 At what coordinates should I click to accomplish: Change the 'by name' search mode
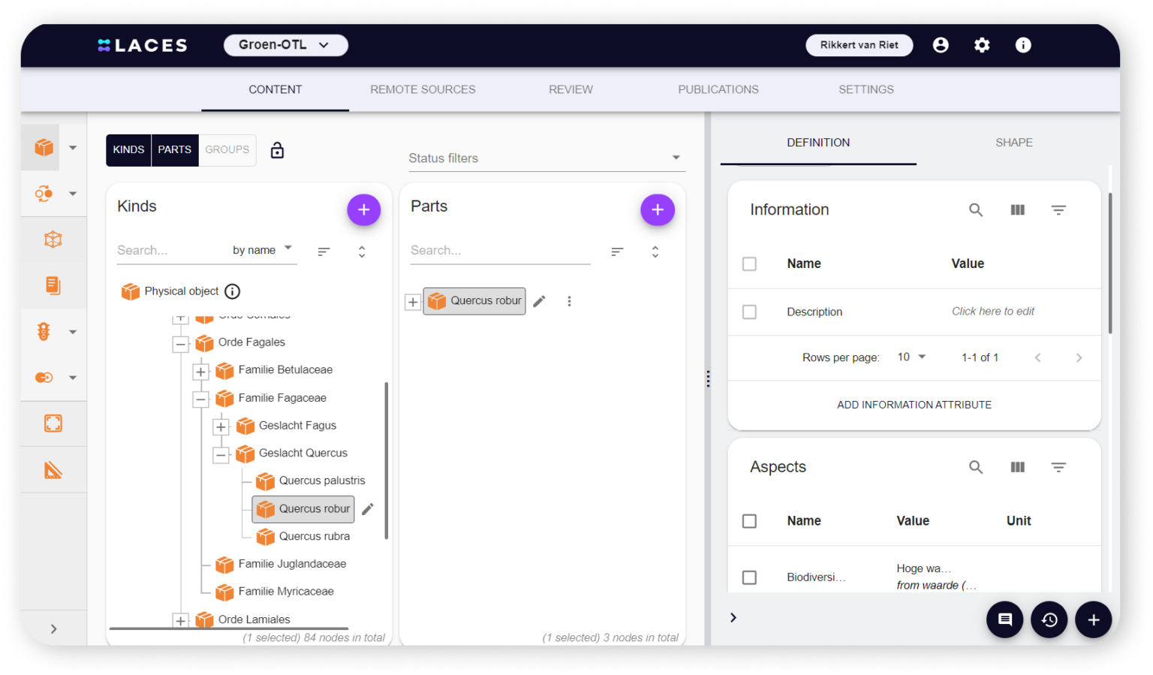[262, 250]
